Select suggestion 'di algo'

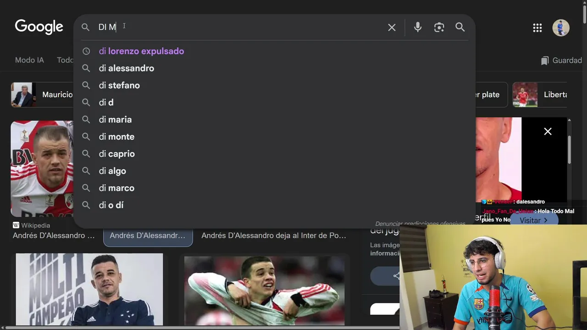[x=274, y=171]
